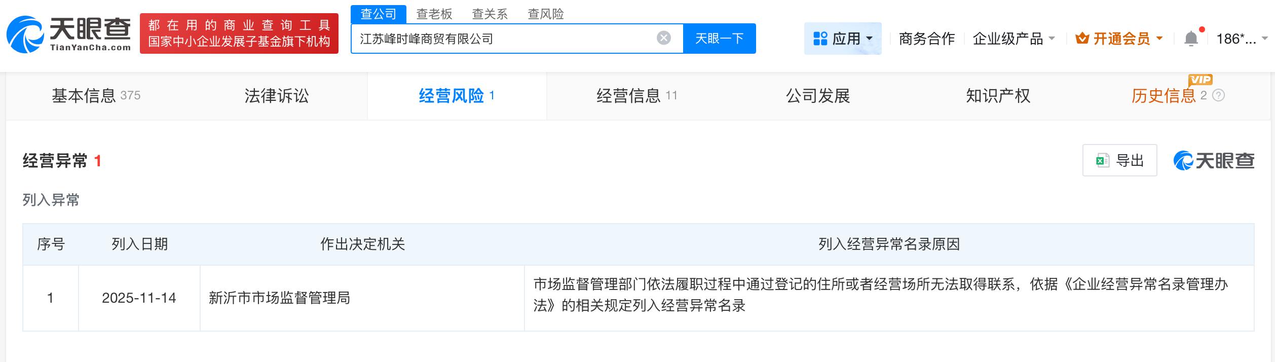The image size is (1275, 362).
Task: Open the 知识产权 tab
Action: (997, 96)
